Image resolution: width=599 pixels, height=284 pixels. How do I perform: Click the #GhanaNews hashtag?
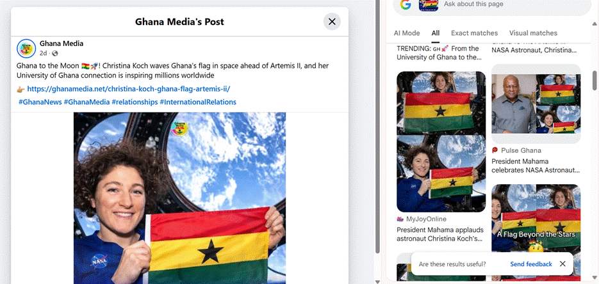pos(40,102)
